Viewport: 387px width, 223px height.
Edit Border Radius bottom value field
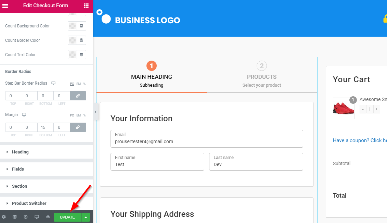[x=46, y=96]
